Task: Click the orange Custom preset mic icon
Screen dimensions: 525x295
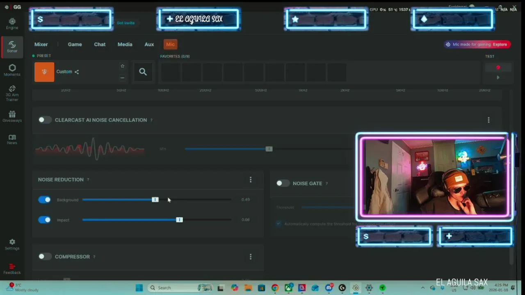Action: 44,72
